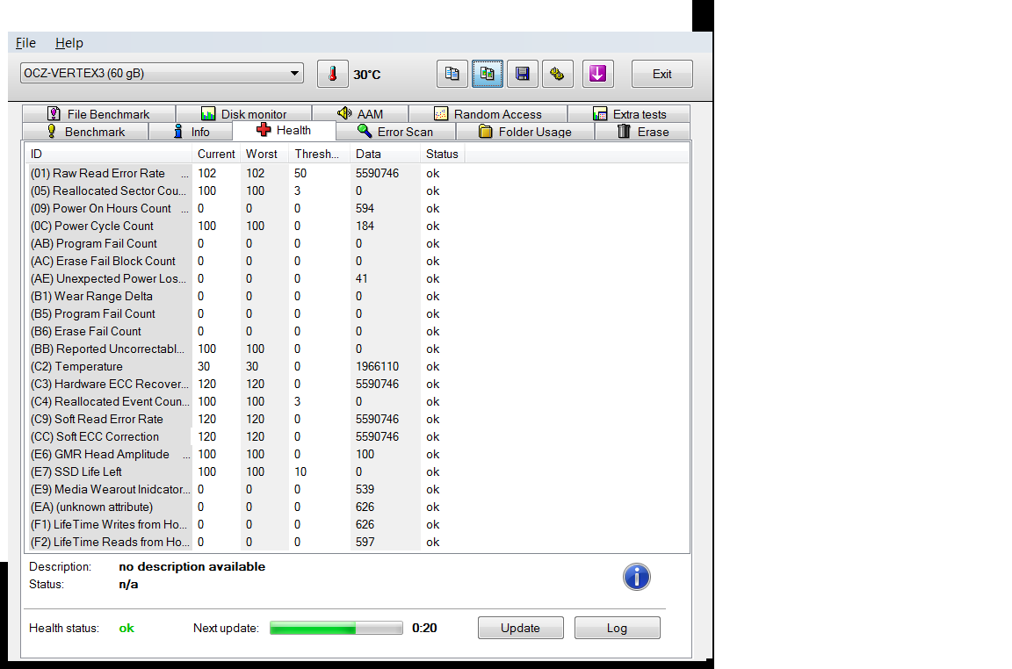Click the Next update progress bar

pos(336,628)
